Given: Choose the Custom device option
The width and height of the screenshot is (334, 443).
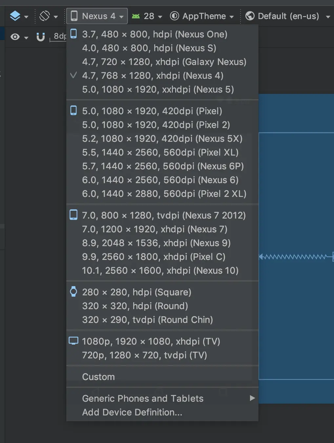Looking at the screenshot, I should pyautogui.click(x=162, y=377).
